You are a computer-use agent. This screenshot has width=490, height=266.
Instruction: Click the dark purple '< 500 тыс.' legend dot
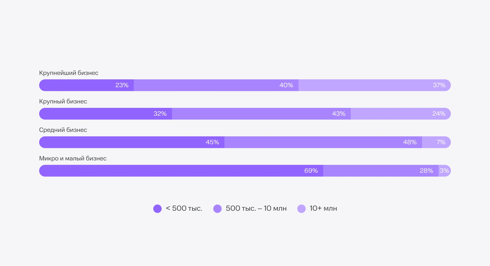point(157,209)
